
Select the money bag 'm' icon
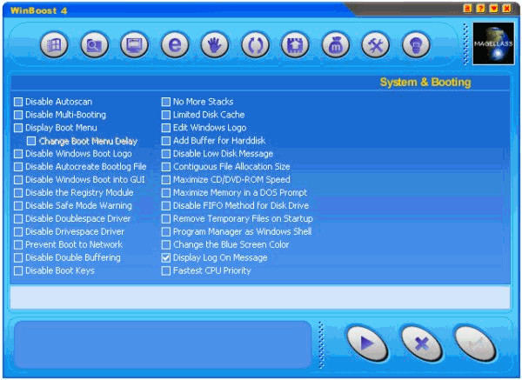335,45
